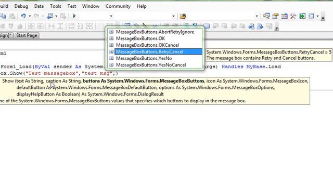Click the Align Bottoms layout icon
This screenshot has width=333, height=187.
point(20,26)
